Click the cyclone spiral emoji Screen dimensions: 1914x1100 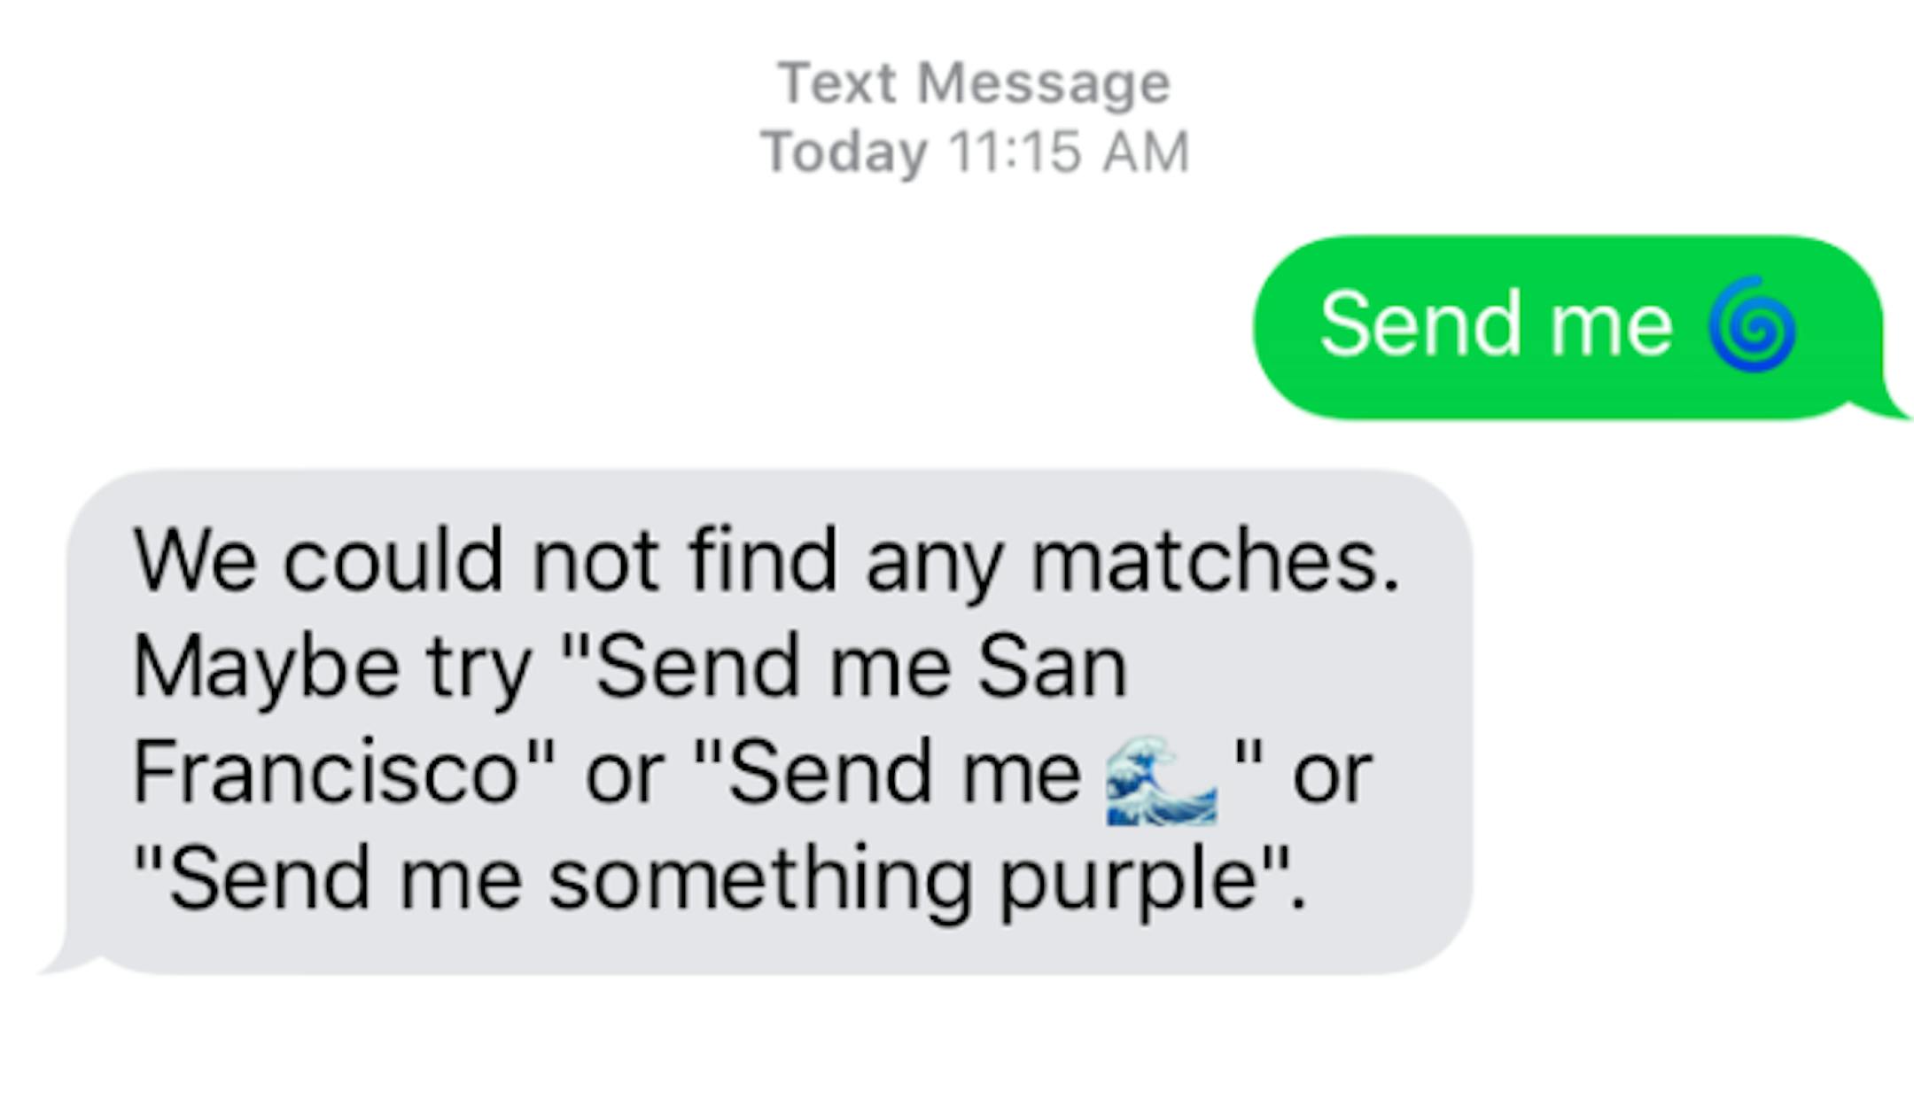[1752, 324]
